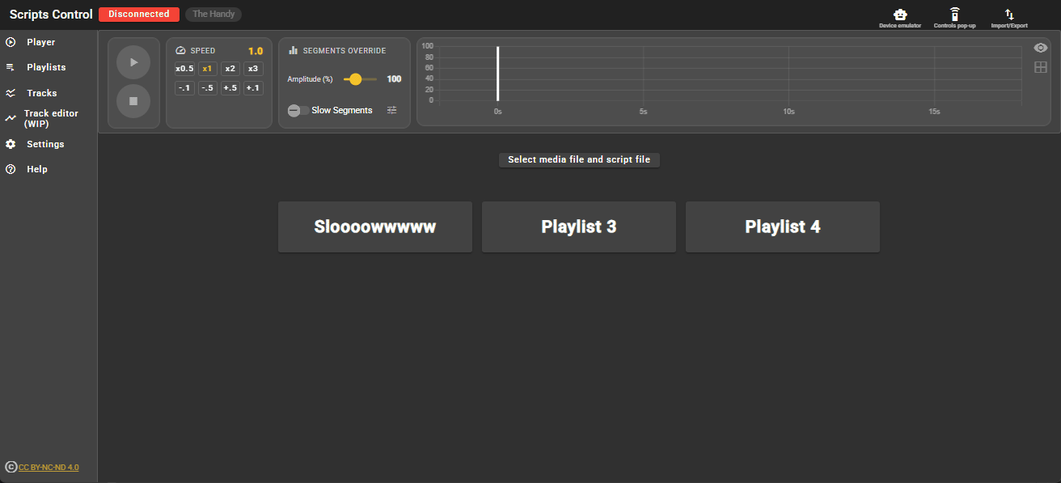Screen dimensions: 1061x483
Task: Set speed multiplier to x0.5
Action: [x=184, y=69]
